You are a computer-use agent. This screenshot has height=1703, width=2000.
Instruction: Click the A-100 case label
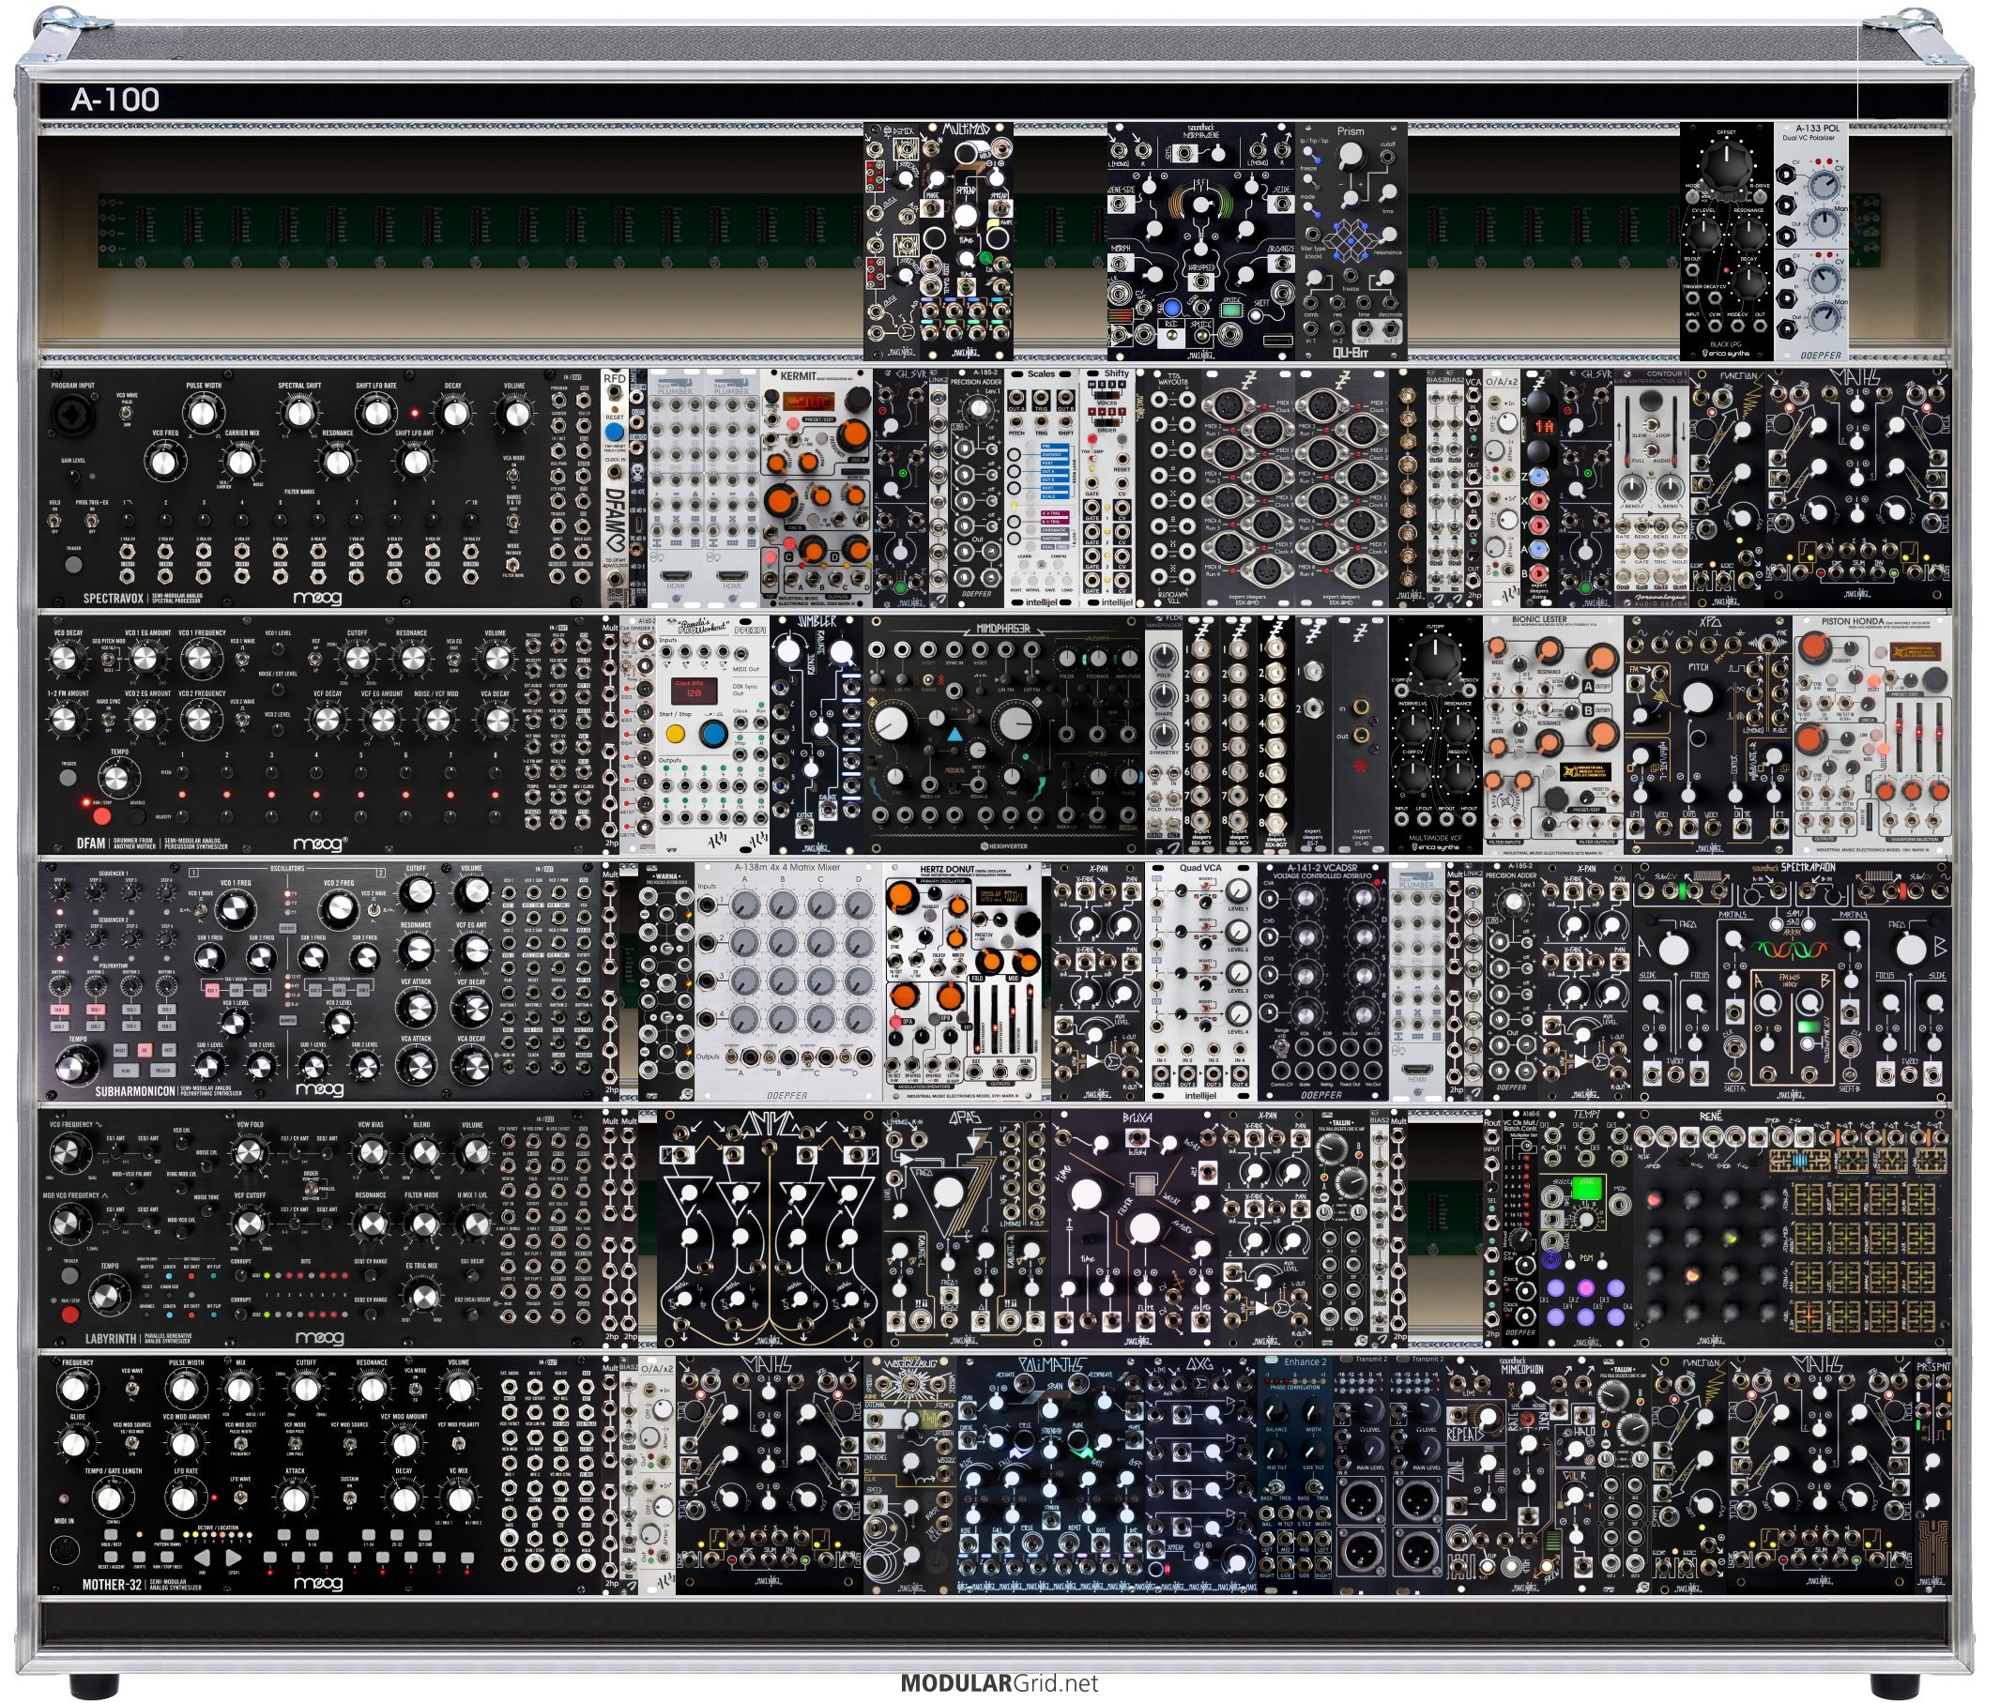click(115, 99)
